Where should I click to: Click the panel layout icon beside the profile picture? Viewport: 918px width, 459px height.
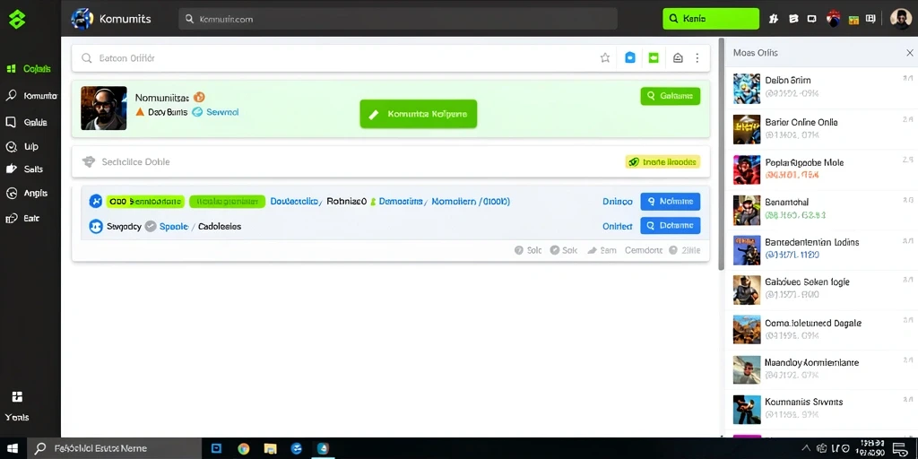click(x=870, y=19)
